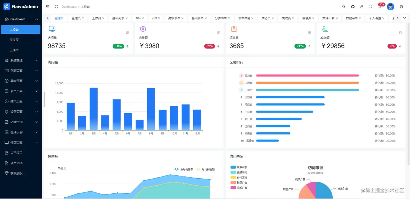Click Dashboard in the breadcrumb
This screenshot has height=199, width=410.
[x=69, y=7]
